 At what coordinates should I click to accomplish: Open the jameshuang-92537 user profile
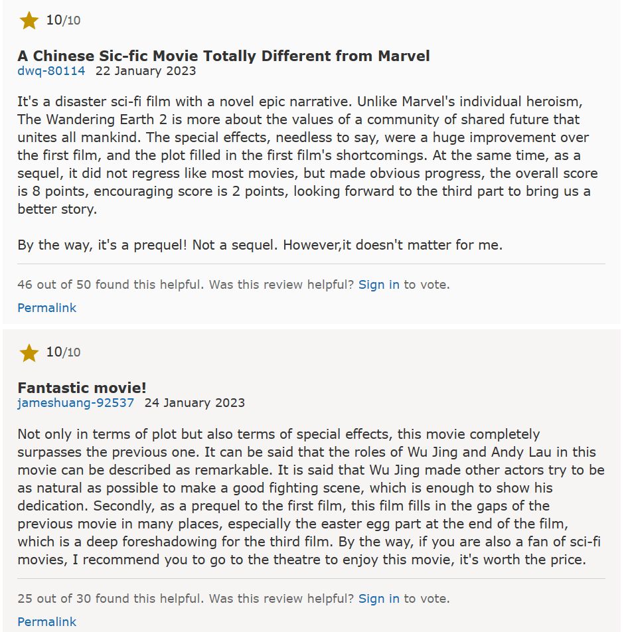point(76,403)
